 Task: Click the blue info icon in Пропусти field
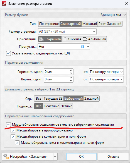point(82,47)
